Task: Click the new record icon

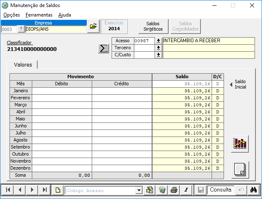Action: 57,190
